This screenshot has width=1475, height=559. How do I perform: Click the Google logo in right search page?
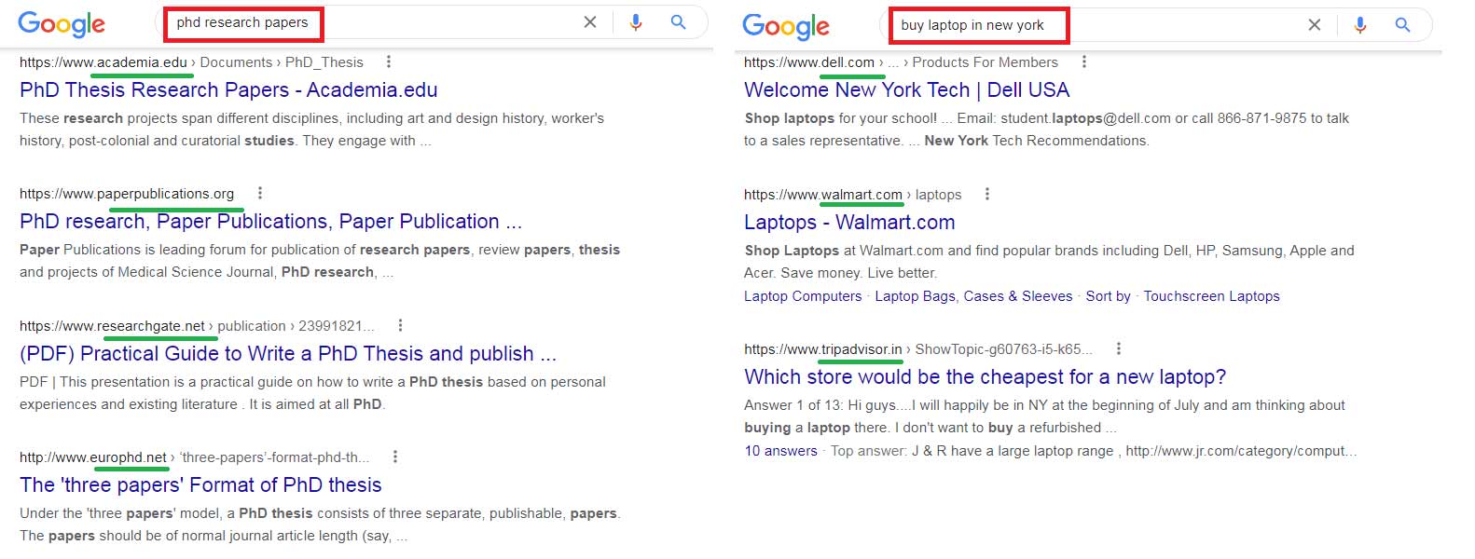pos(786,27)
